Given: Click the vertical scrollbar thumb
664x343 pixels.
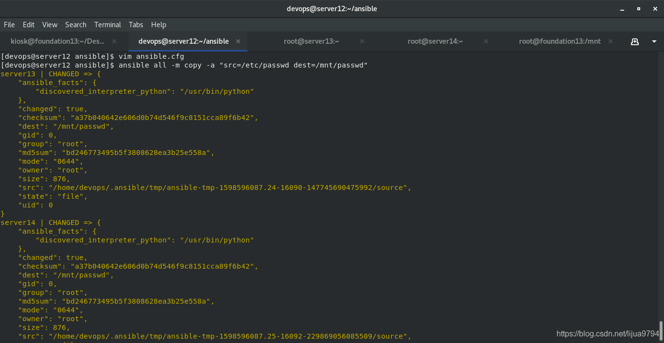Looking at the screenshot, I should point(661,330).
